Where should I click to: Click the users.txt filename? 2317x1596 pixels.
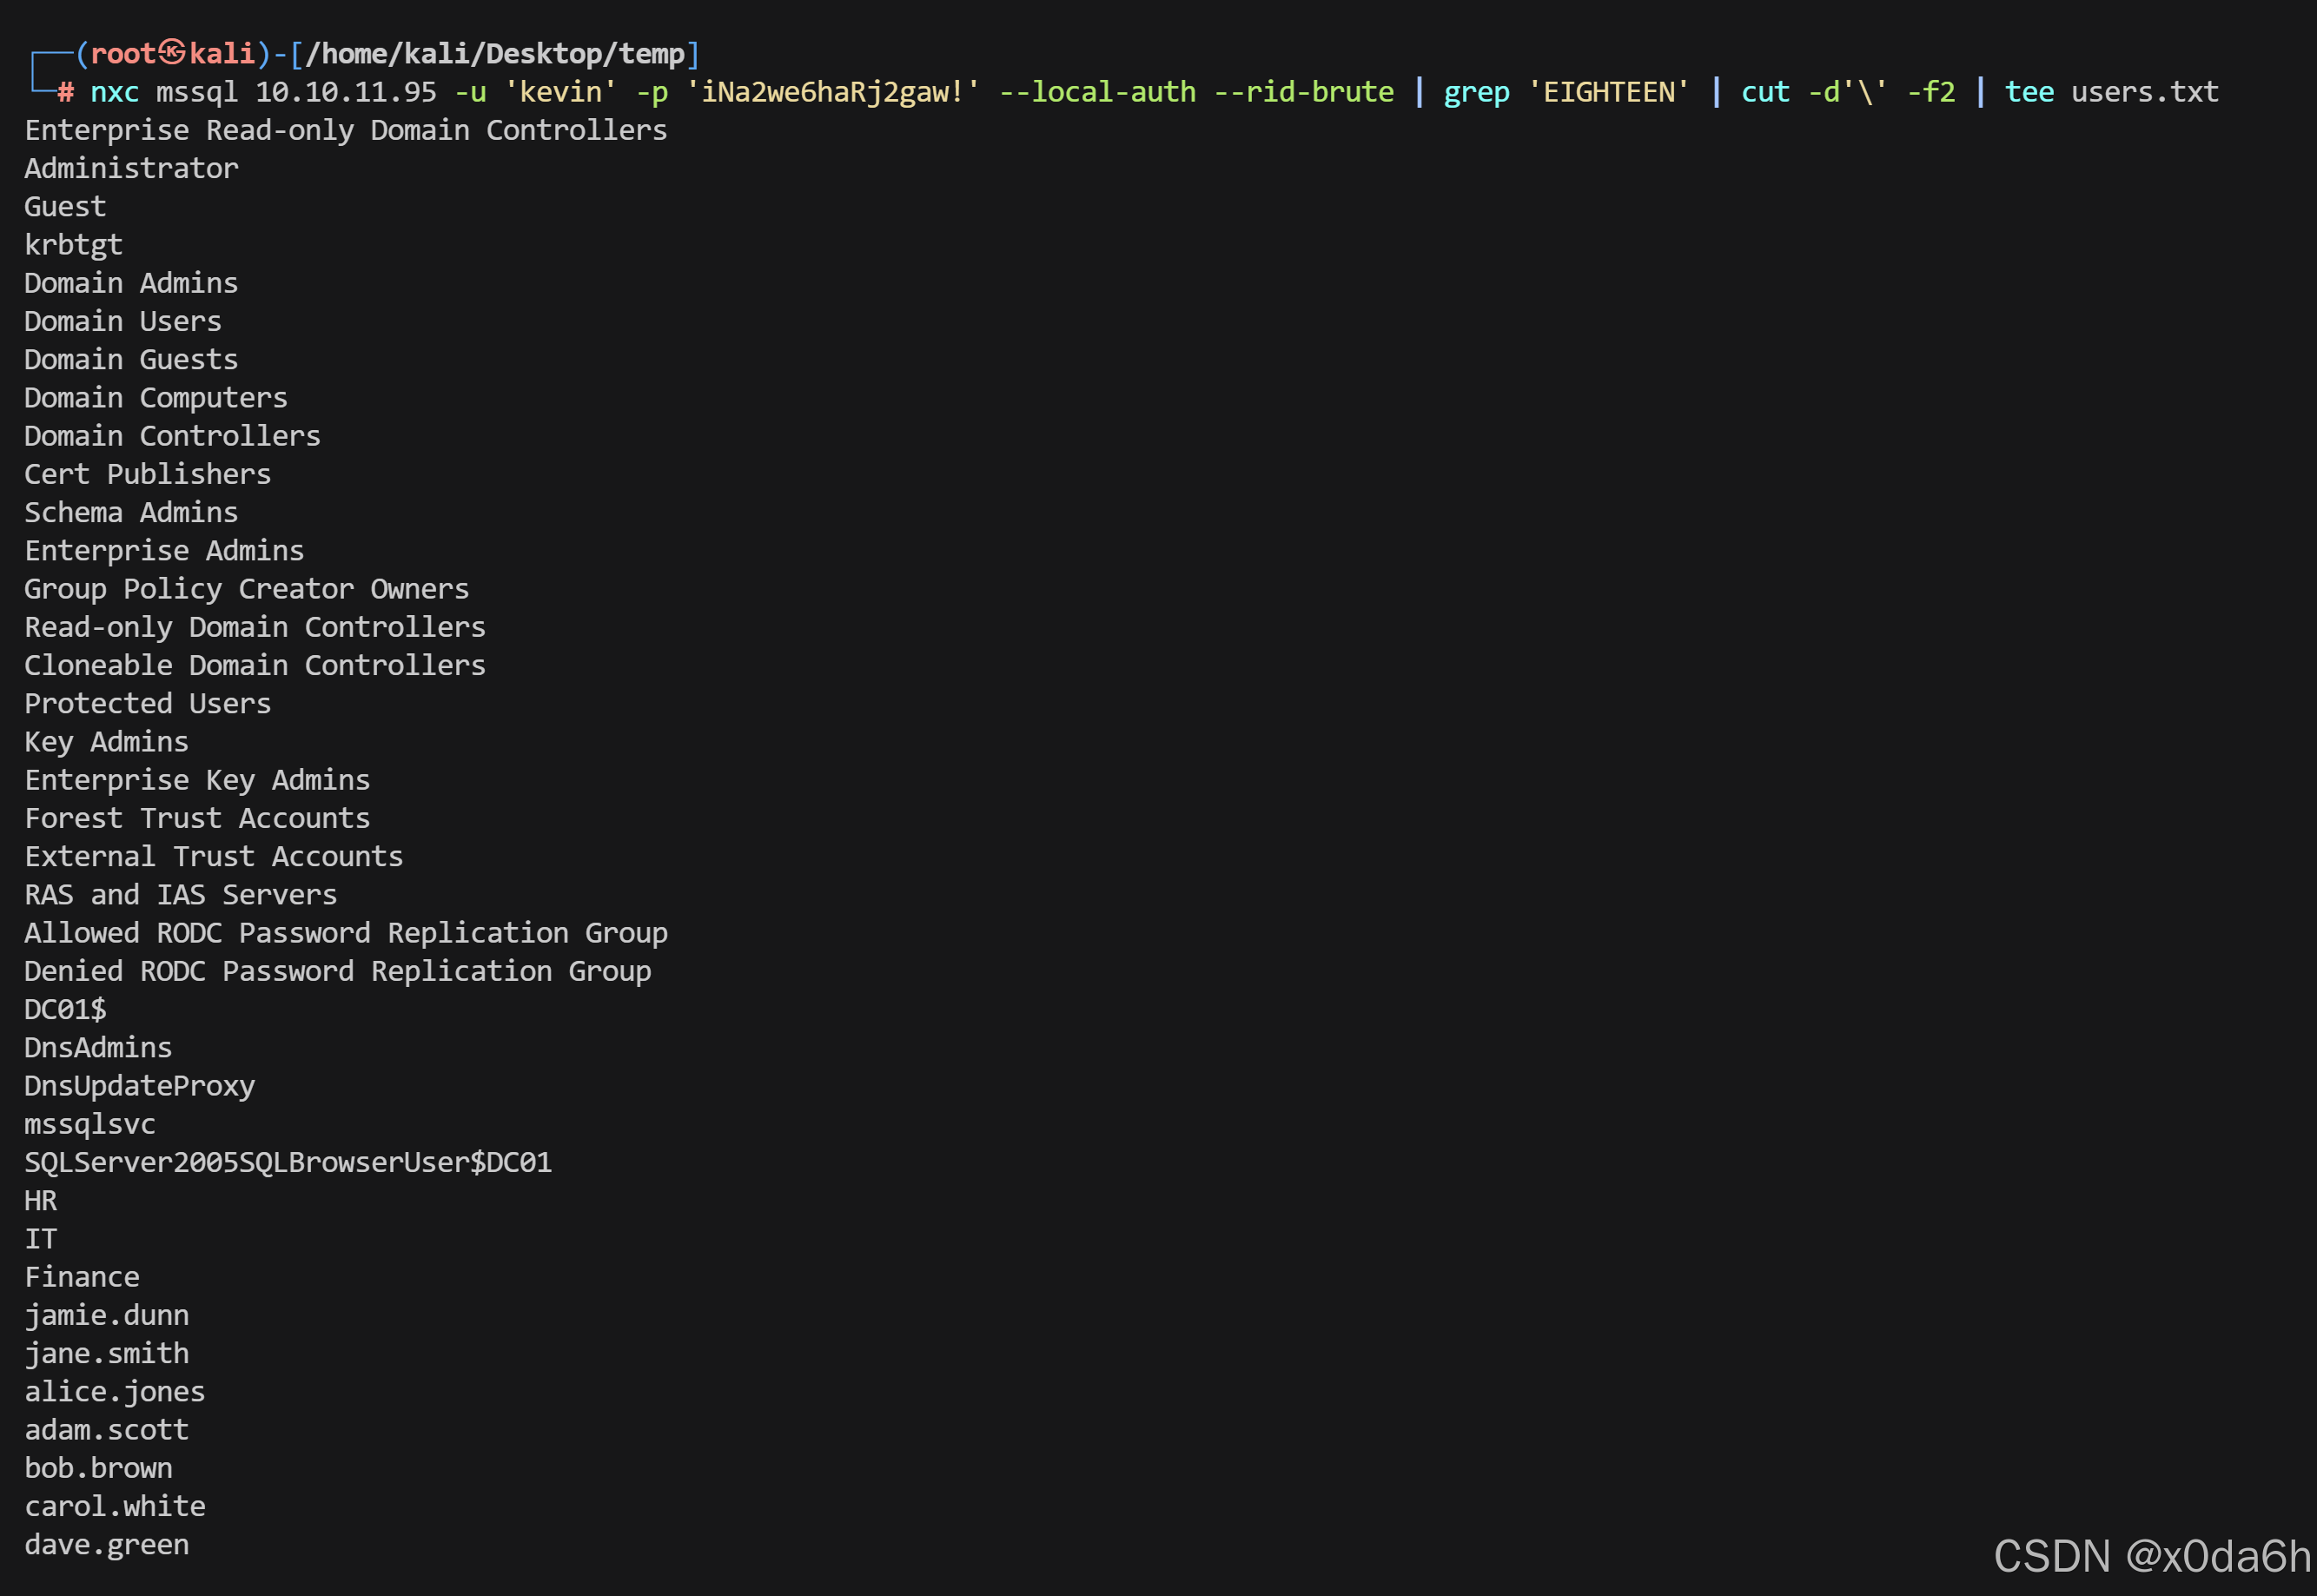[x=2144, y=92]
